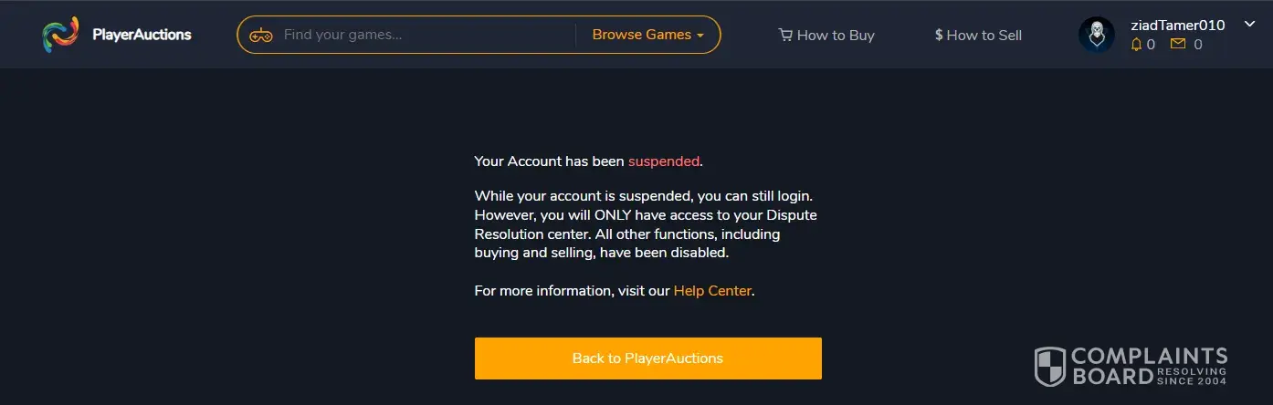Open messages via the envelope icon
1273x405 pixels.
1178,44
